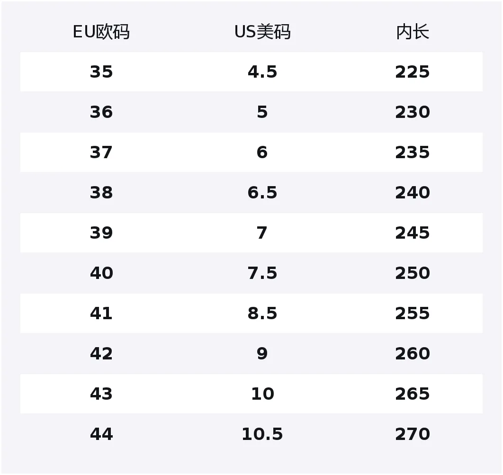Select US size 10 cell
This screenshot has height=475, width=503.
(x=262, y=394)
